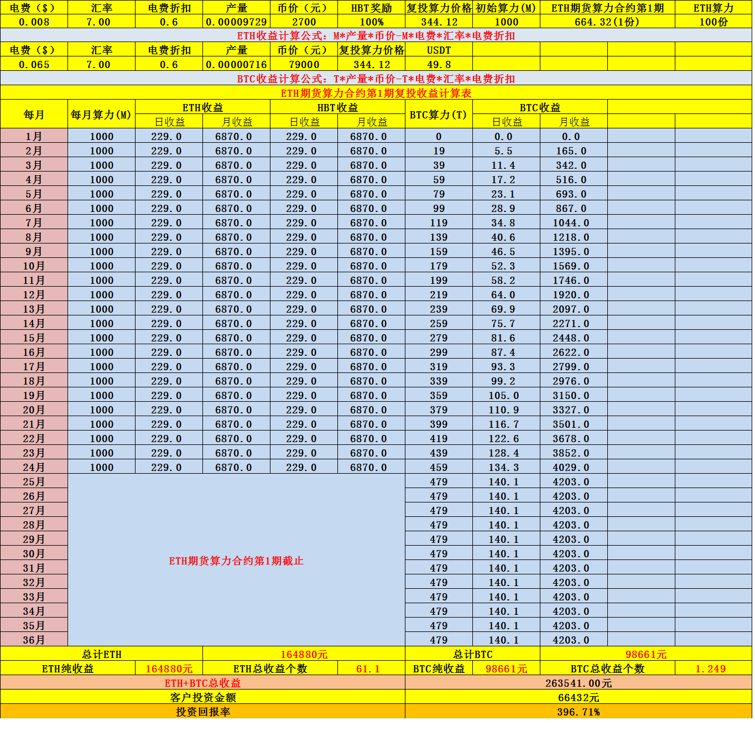The image size is (755, 736).
Task: Click the 投资回报率 396.71% cell
Action: coord(580,713)
